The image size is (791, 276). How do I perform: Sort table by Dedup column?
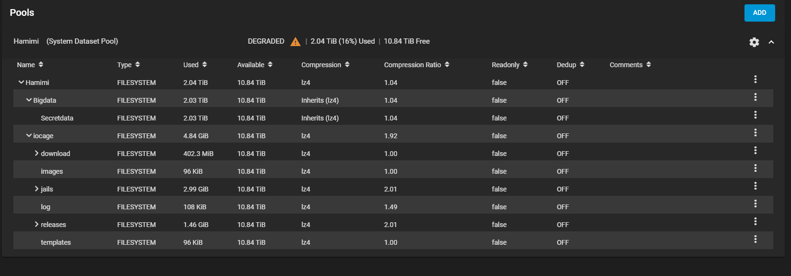[x=570, y=65]
